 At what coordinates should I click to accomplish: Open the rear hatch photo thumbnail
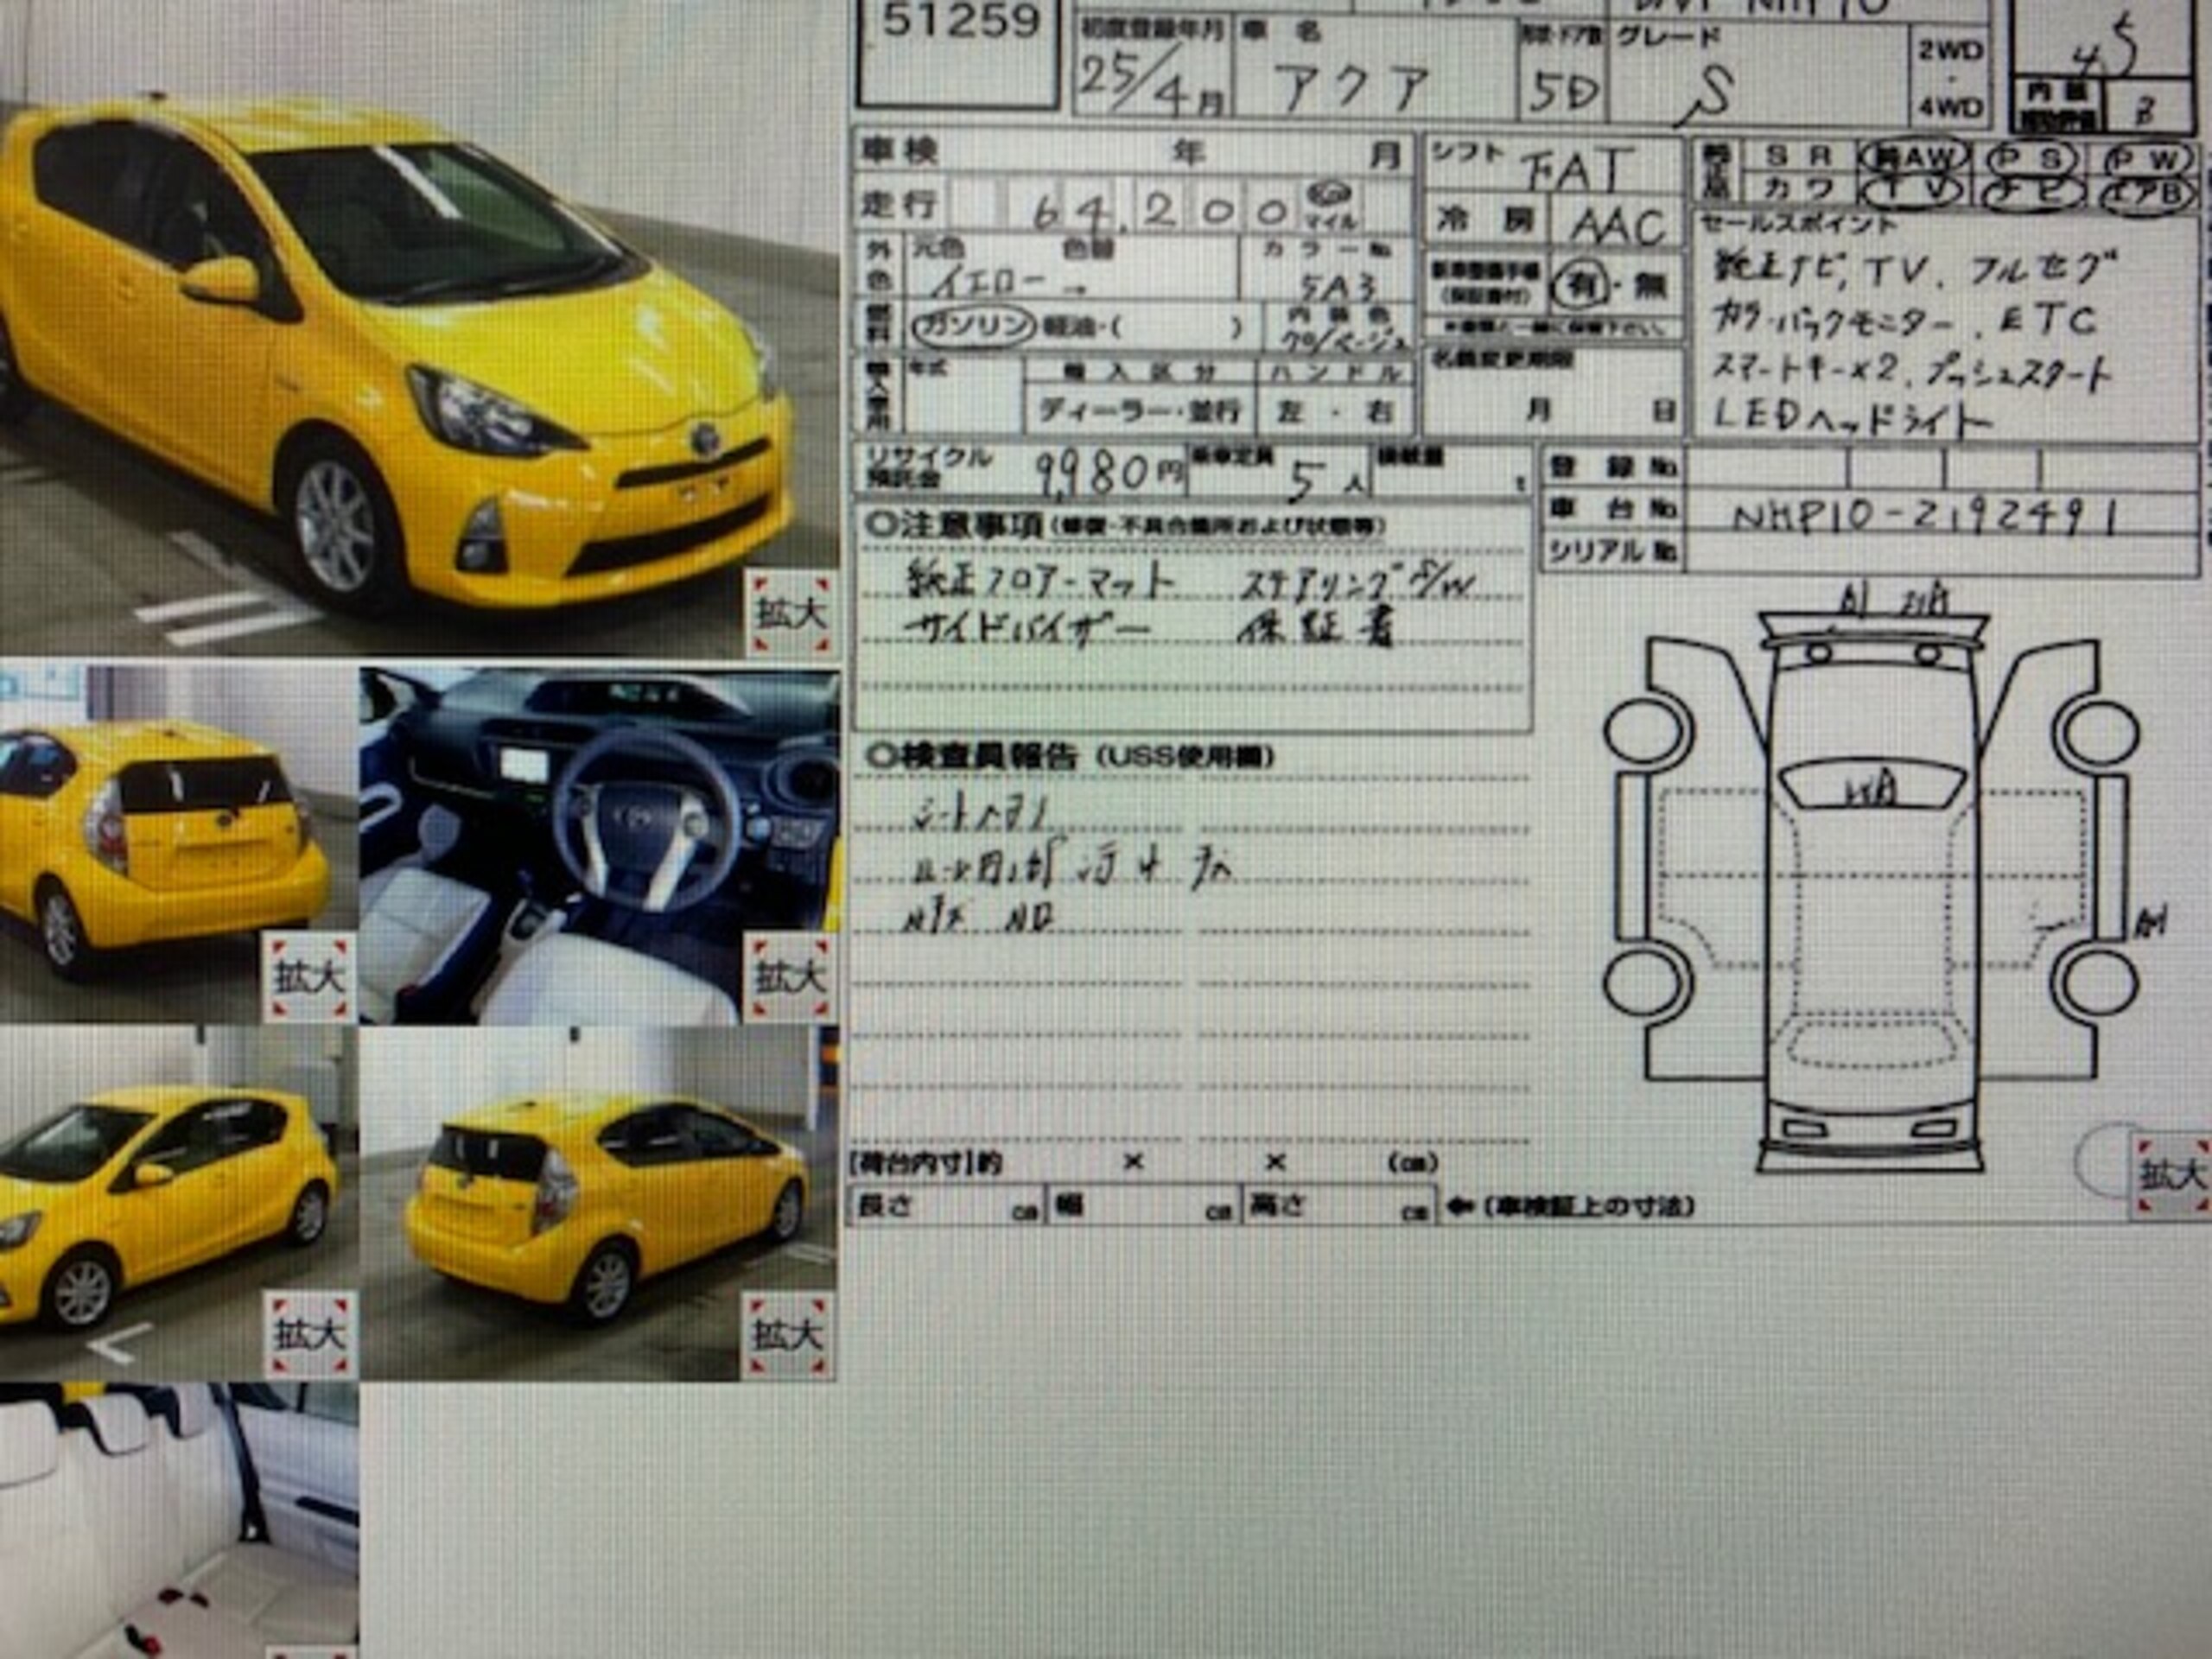coord(178,845)
